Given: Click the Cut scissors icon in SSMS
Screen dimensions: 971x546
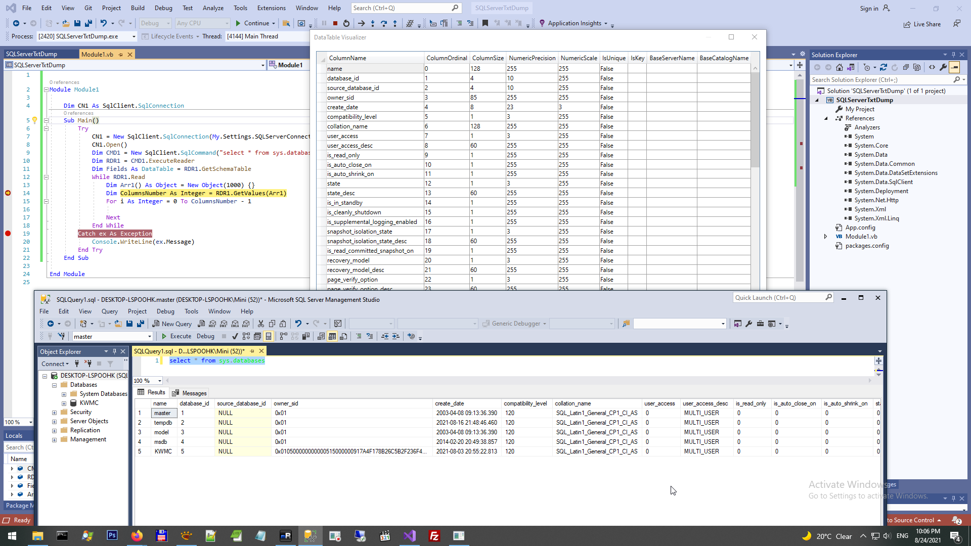Looking at the screenshot, I should [x=261, y=324].
